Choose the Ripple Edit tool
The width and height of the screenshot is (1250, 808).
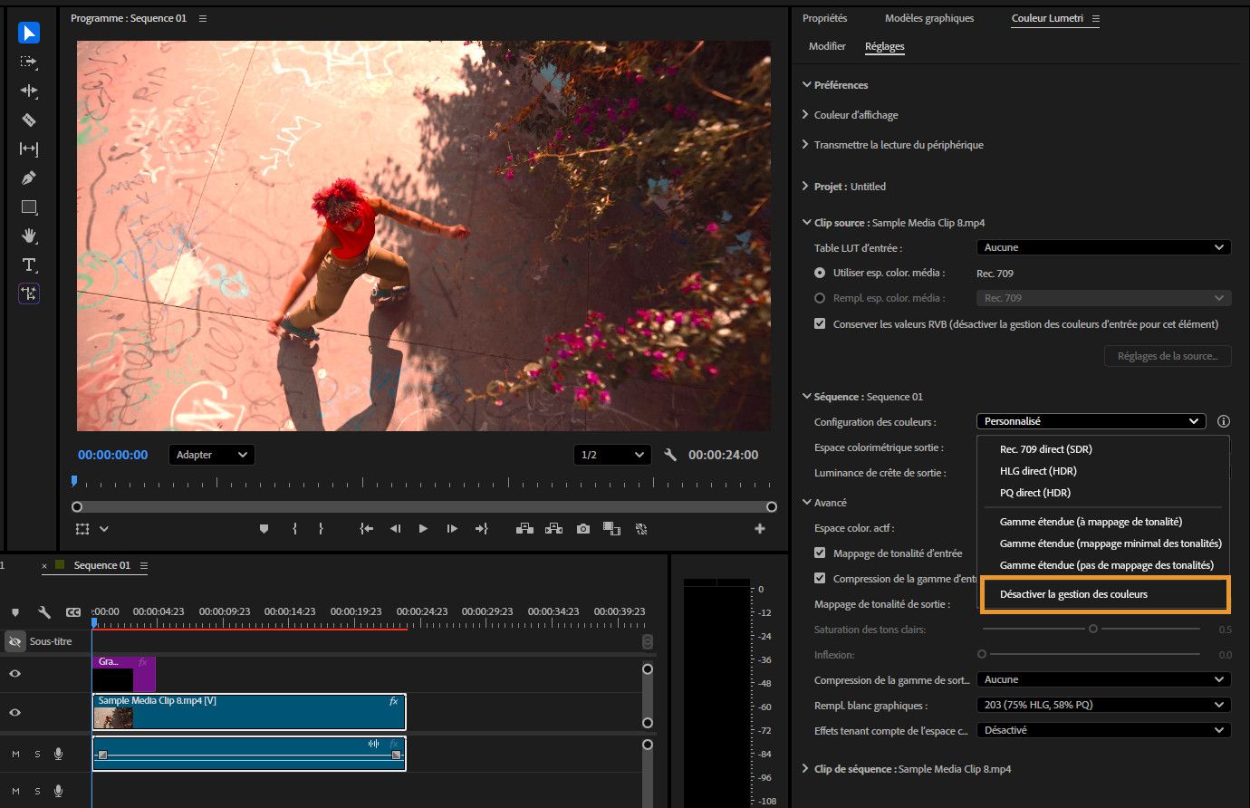click(29, 91)
